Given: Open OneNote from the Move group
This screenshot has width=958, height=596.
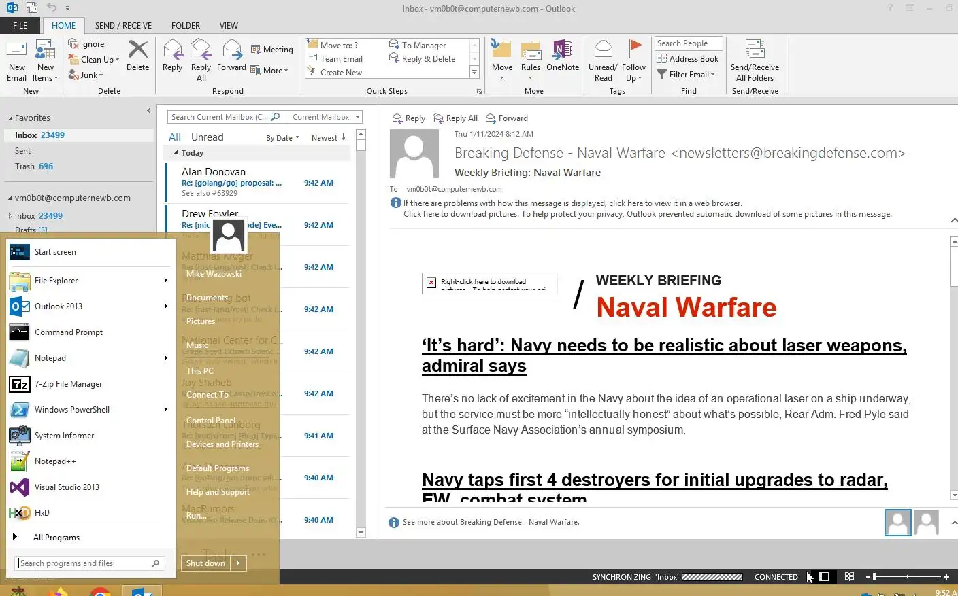Looking at the screenshot, I should click(563, 56).
